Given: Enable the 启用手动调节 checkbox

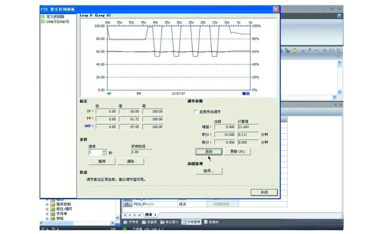Looking at the screenshot, I should 196,112.
